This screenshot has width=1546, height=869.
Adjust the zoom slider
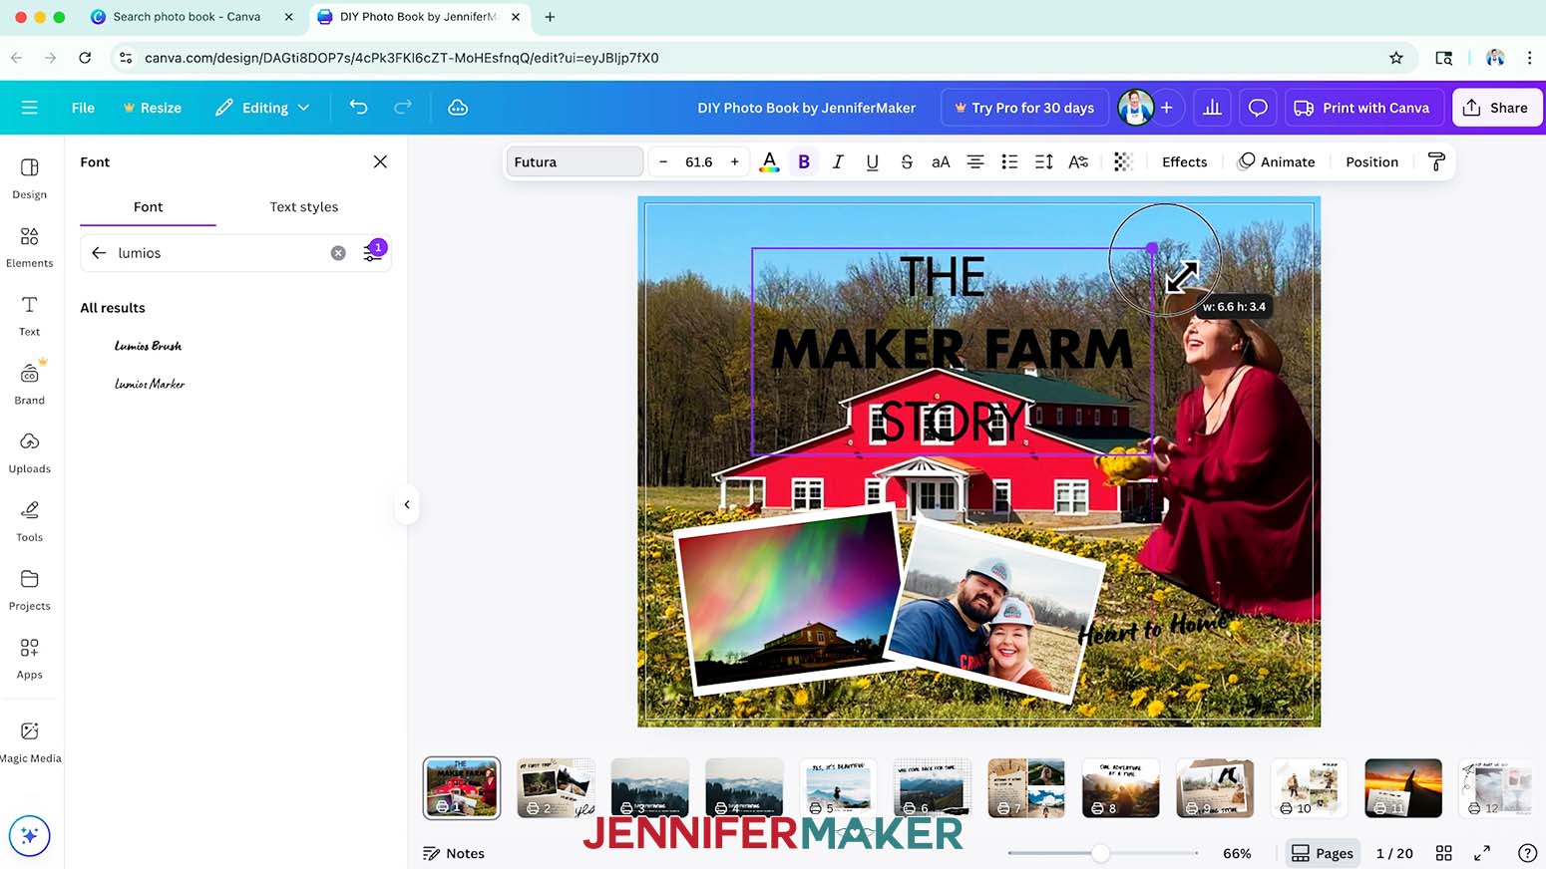click(x=1100, y=853)
